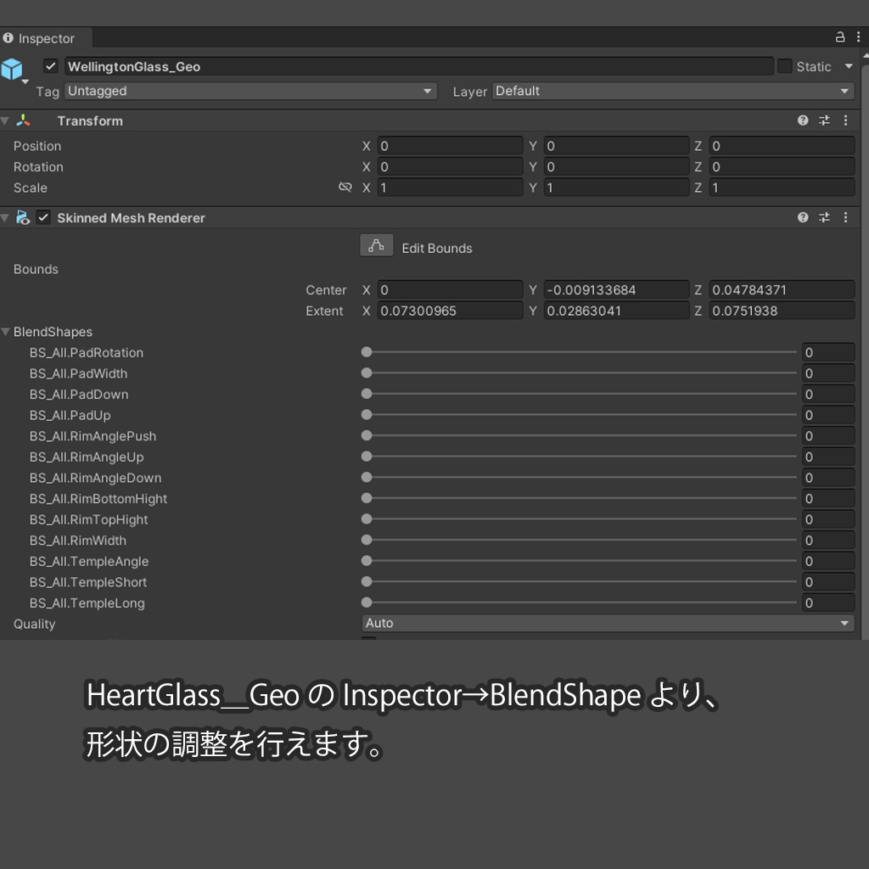Open the Tag dropdown showing Untagged
869x869 pixels.
[250, 91]
